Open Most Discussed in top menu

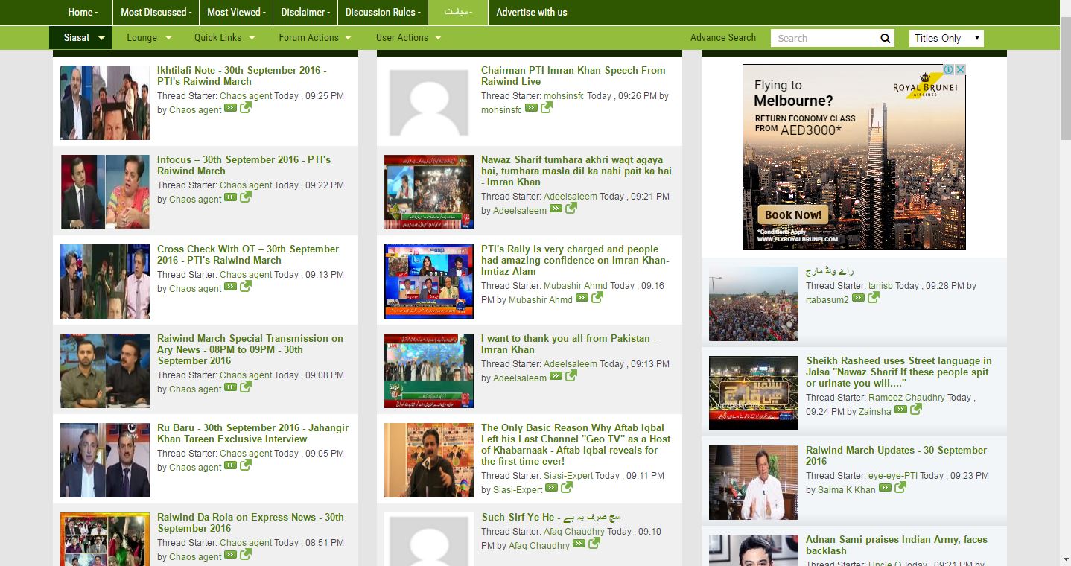coord(156,12)
